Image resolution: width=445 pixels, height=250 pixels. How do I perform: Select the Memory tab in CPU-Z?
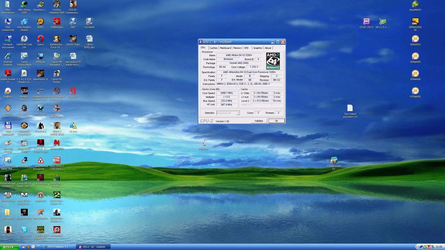[237, 48]
